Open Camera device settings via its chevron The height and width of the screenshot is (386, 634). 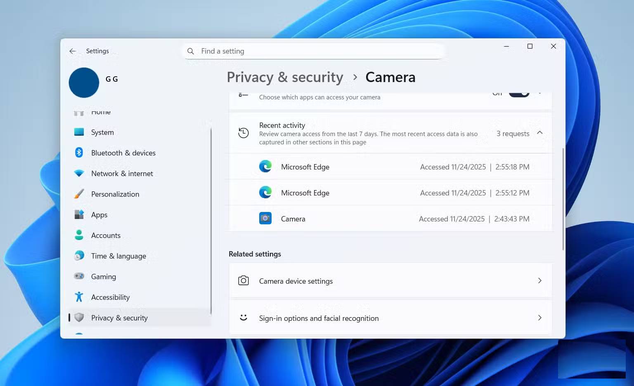pyautogui.click(x=540, y=280)
